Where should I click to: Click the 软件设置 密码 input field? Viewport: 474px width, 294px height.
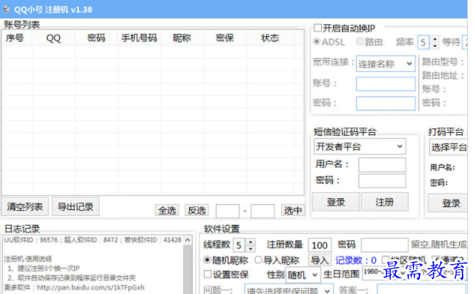tap(385, 245)
